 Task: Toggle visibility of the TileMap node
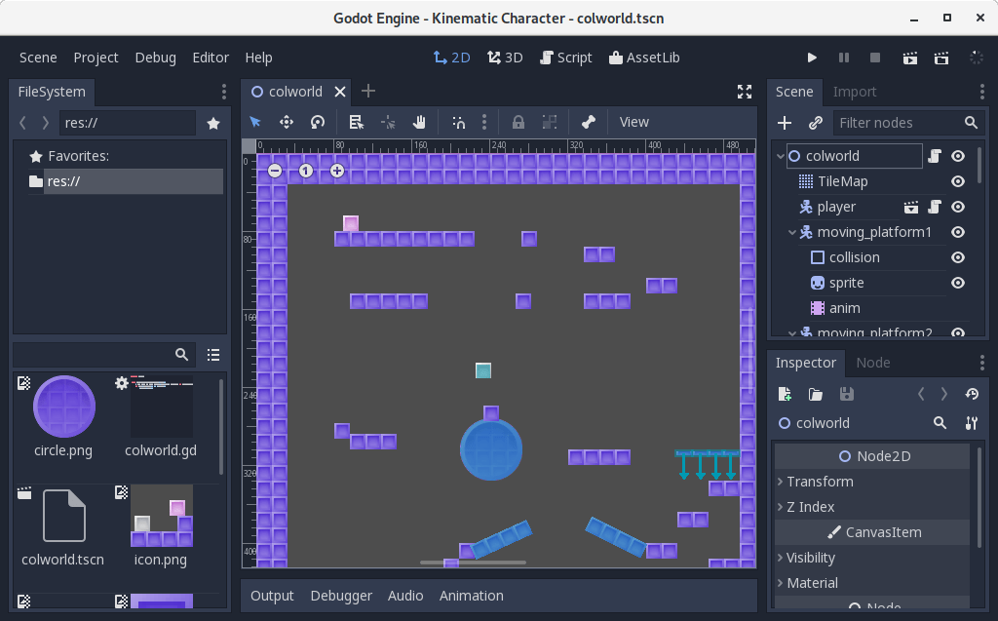[956, 181]
